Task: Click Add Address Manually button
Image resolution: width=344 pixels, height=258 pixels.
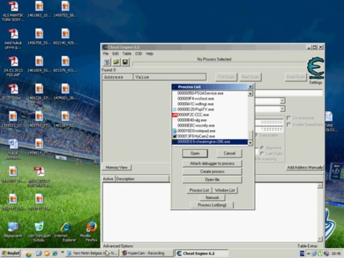Action: point(305,167)
